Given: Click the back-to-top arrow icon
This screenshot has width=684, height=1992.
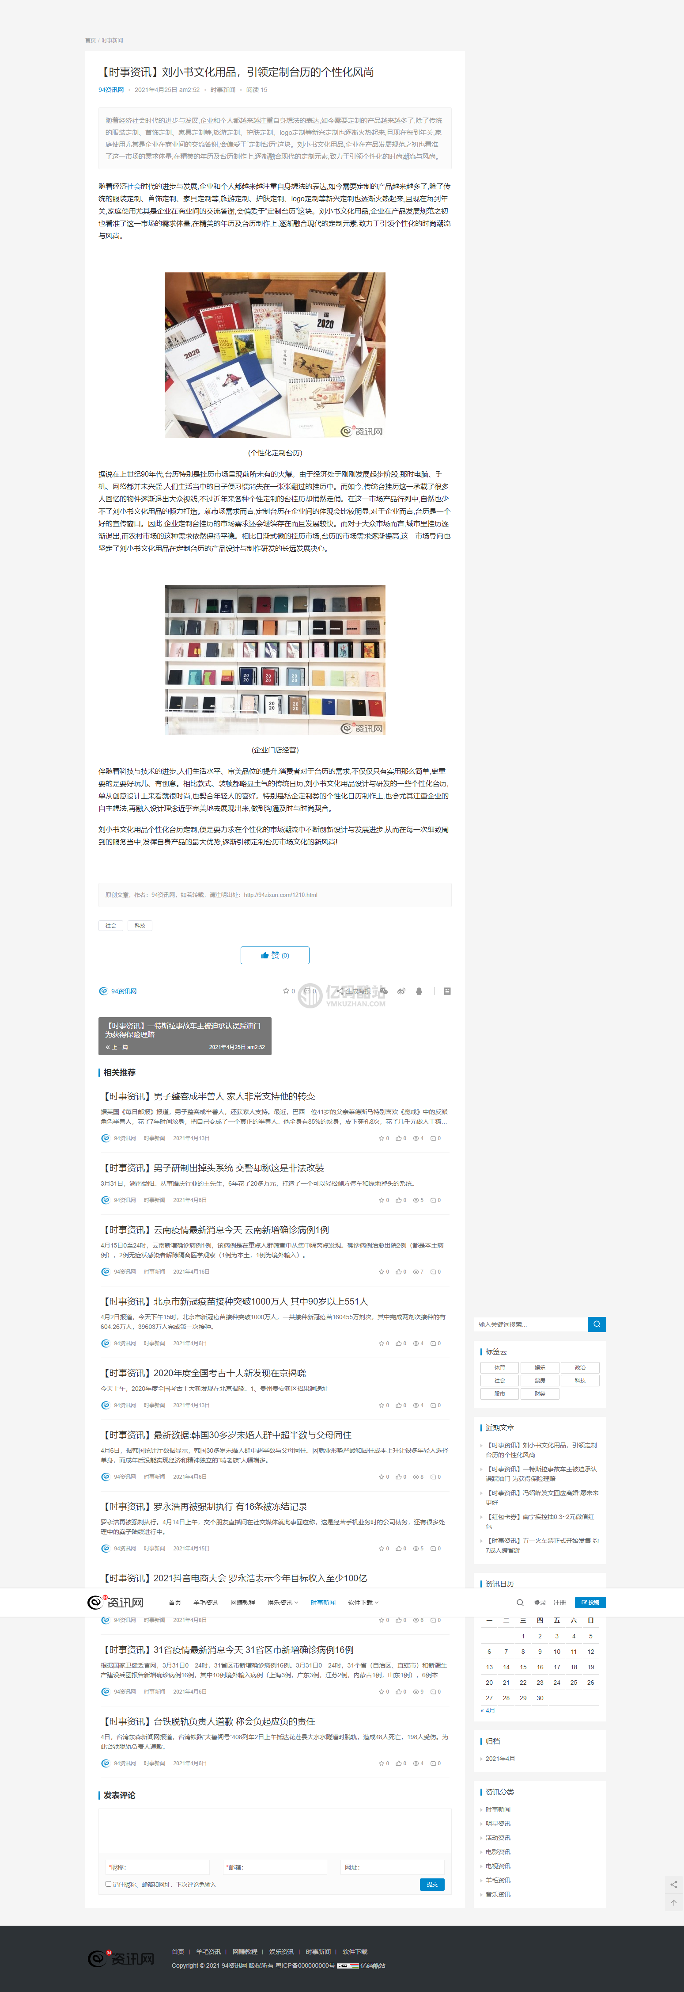Looking at the screenshot, I should point(673,1903).
